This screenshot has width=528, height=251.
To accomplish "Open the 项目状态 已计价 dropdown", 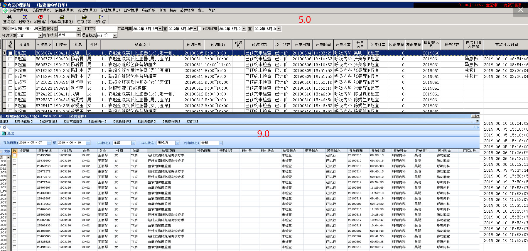I will tap(115, 35).
